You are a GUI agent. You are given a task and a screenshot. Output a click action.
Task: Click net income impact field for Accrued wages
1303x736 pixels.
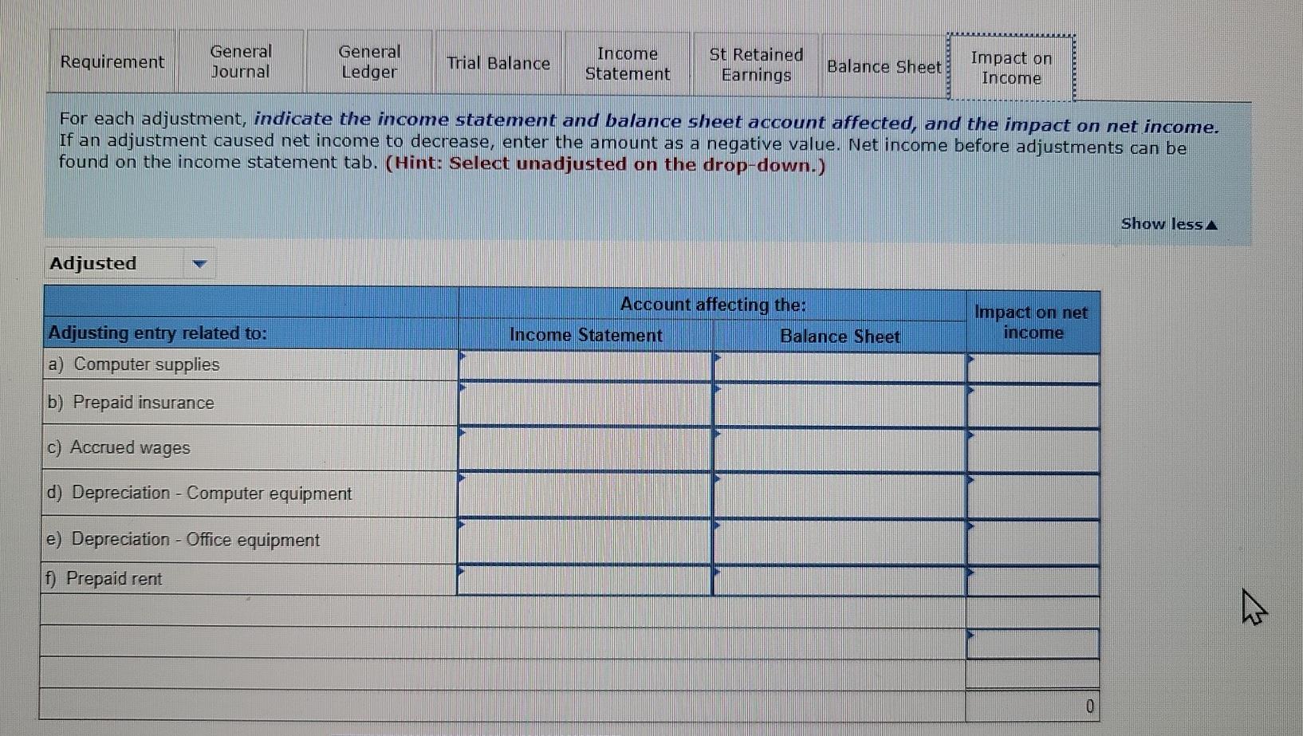(x=1033, y=451)
